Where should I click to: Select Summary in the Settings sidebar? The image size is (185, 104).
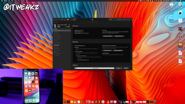(62, 31)
